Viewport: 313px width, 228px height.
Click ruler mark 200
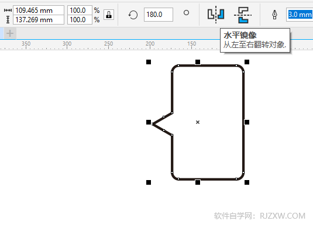click(x=150, y=43)
